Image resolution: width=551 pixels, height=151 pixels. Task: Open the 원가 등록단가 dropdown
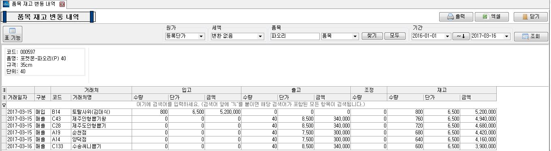pyautogui.click(x=201, y=36)
